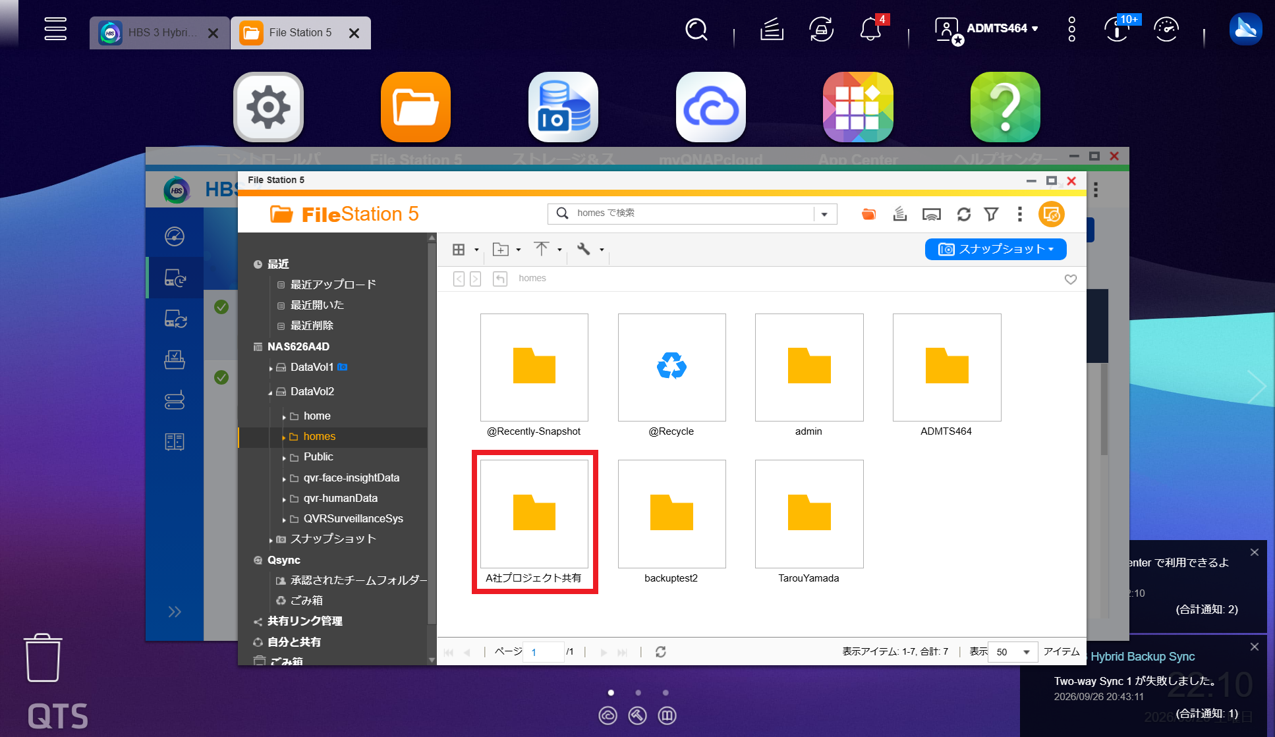Click page number input field
Image resolution: width=1275 pixels, height=737 pixels.
[543, 652]
